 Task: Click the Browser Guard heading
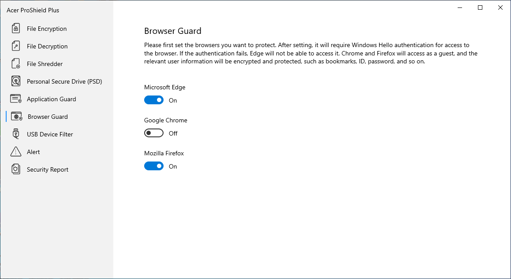tap(173, 31)
